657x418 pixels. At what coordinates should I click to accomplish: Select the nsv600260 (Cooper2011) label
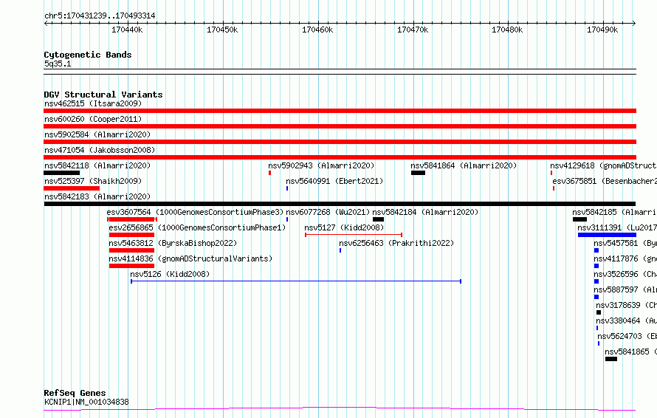coord(93,119)
